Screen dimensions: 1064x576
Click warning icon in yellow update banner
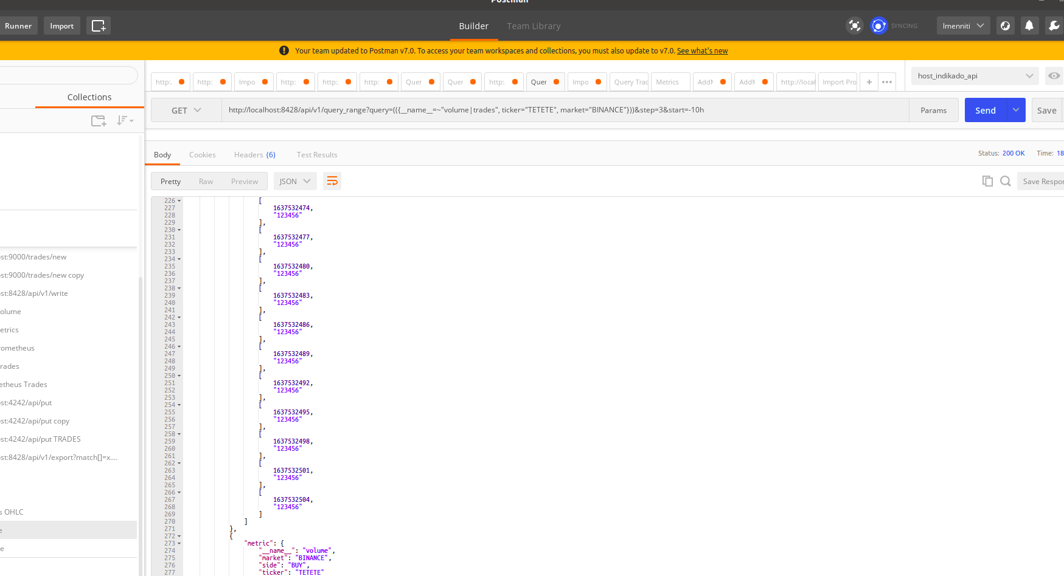point(284,50)
